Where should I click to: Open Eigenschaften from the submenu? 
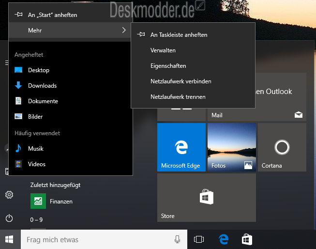click(193, 66)
